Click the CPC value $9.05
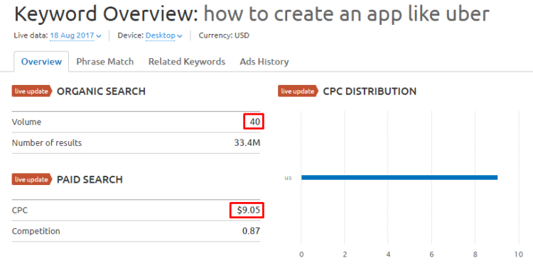 coord(249,210)
